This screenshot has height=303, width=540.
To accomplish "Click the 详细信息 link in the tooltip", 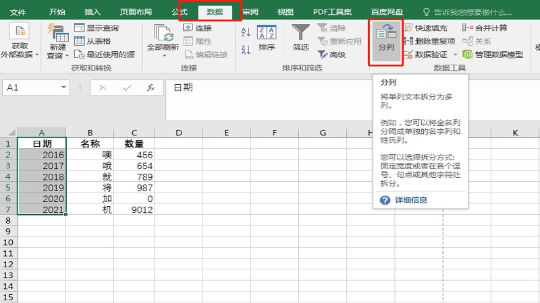I will (410, 200).
